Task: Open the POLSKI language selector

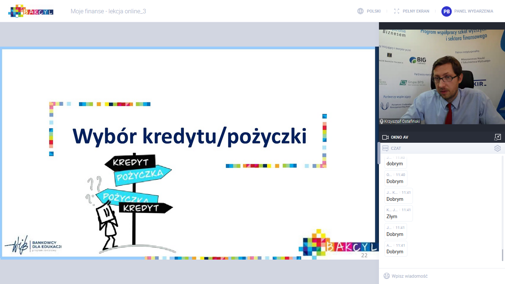Action: pyautogui.click(x=373, y=11)
